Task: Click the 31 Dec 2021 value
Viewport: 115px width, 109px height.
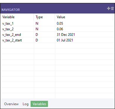Action: coord(66,35)
